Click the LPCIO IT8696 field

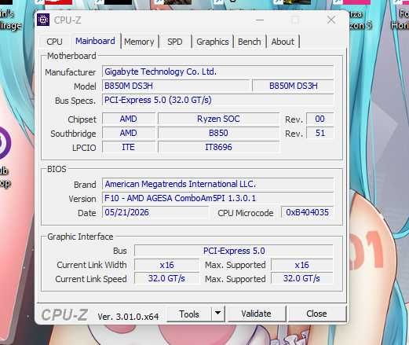(x=218, y=147)
